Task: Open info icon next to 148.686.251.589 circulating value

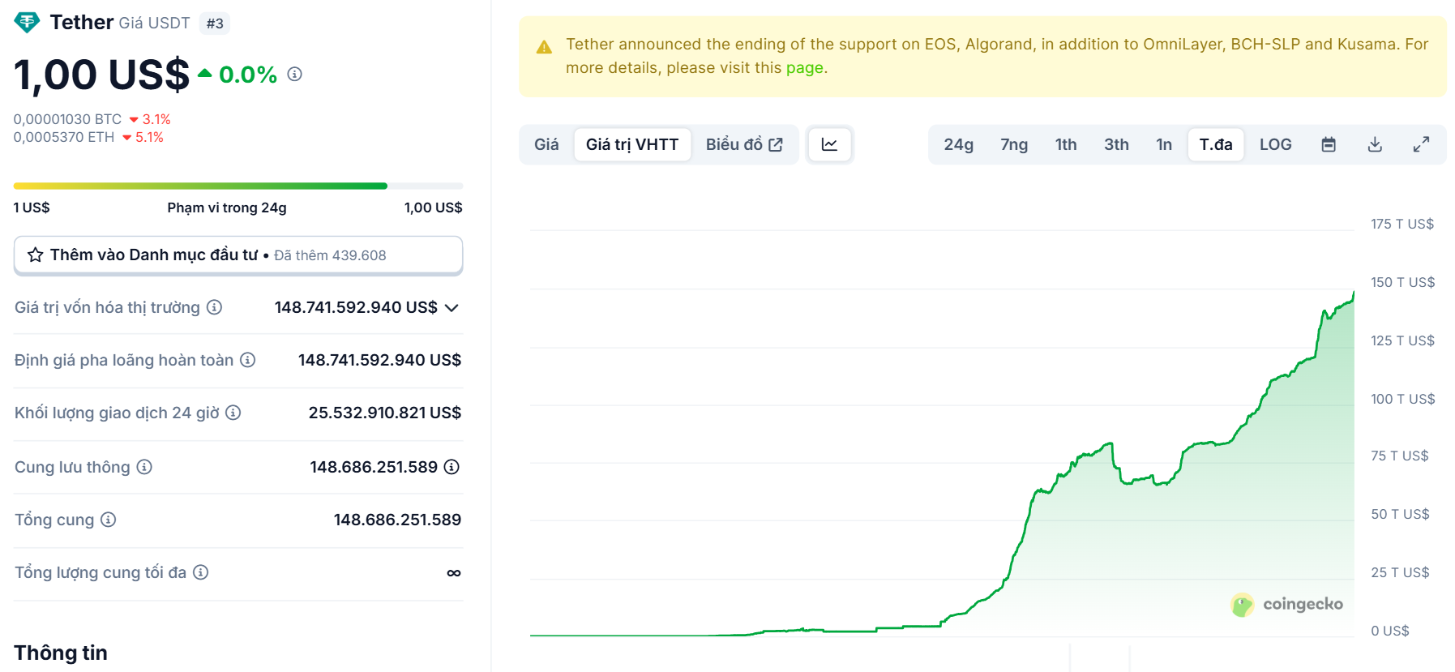Action: 452,467
